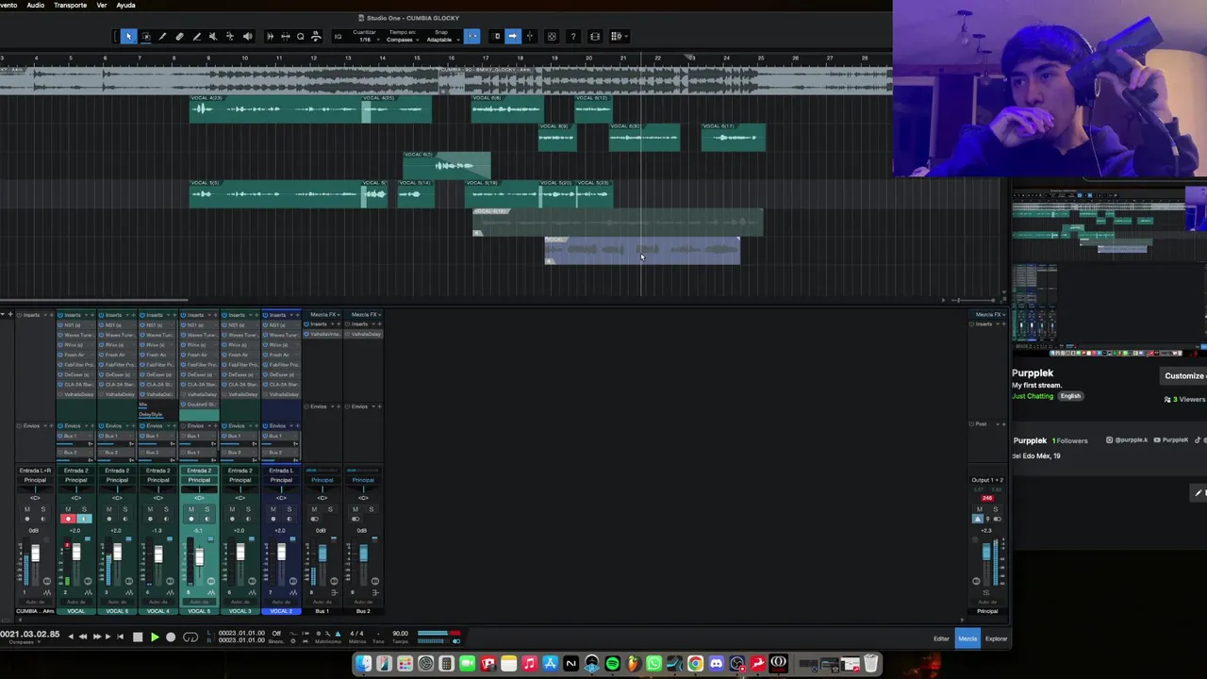Mute the VOCAL 6 channel
Viewport: 1207px width, 679px height.
coord(109,509)
